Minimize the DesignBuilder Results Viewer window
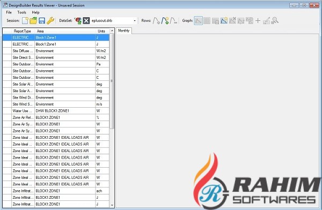This screenshot has width=322, height=210. click(x=294, y=5)
